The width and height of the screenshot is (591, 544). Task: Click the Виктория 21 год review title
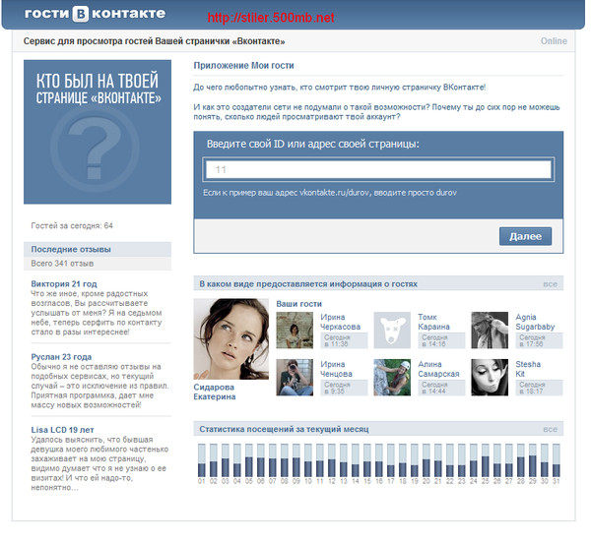pos(64,284)
